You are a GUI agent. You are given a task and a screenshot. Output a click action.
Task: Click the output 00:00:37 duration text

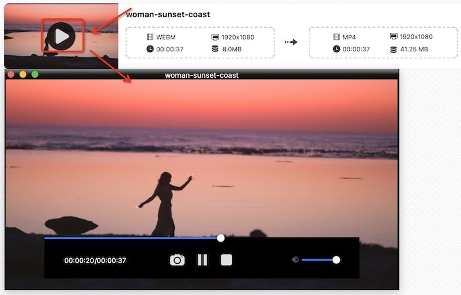[x=356, y=50]
